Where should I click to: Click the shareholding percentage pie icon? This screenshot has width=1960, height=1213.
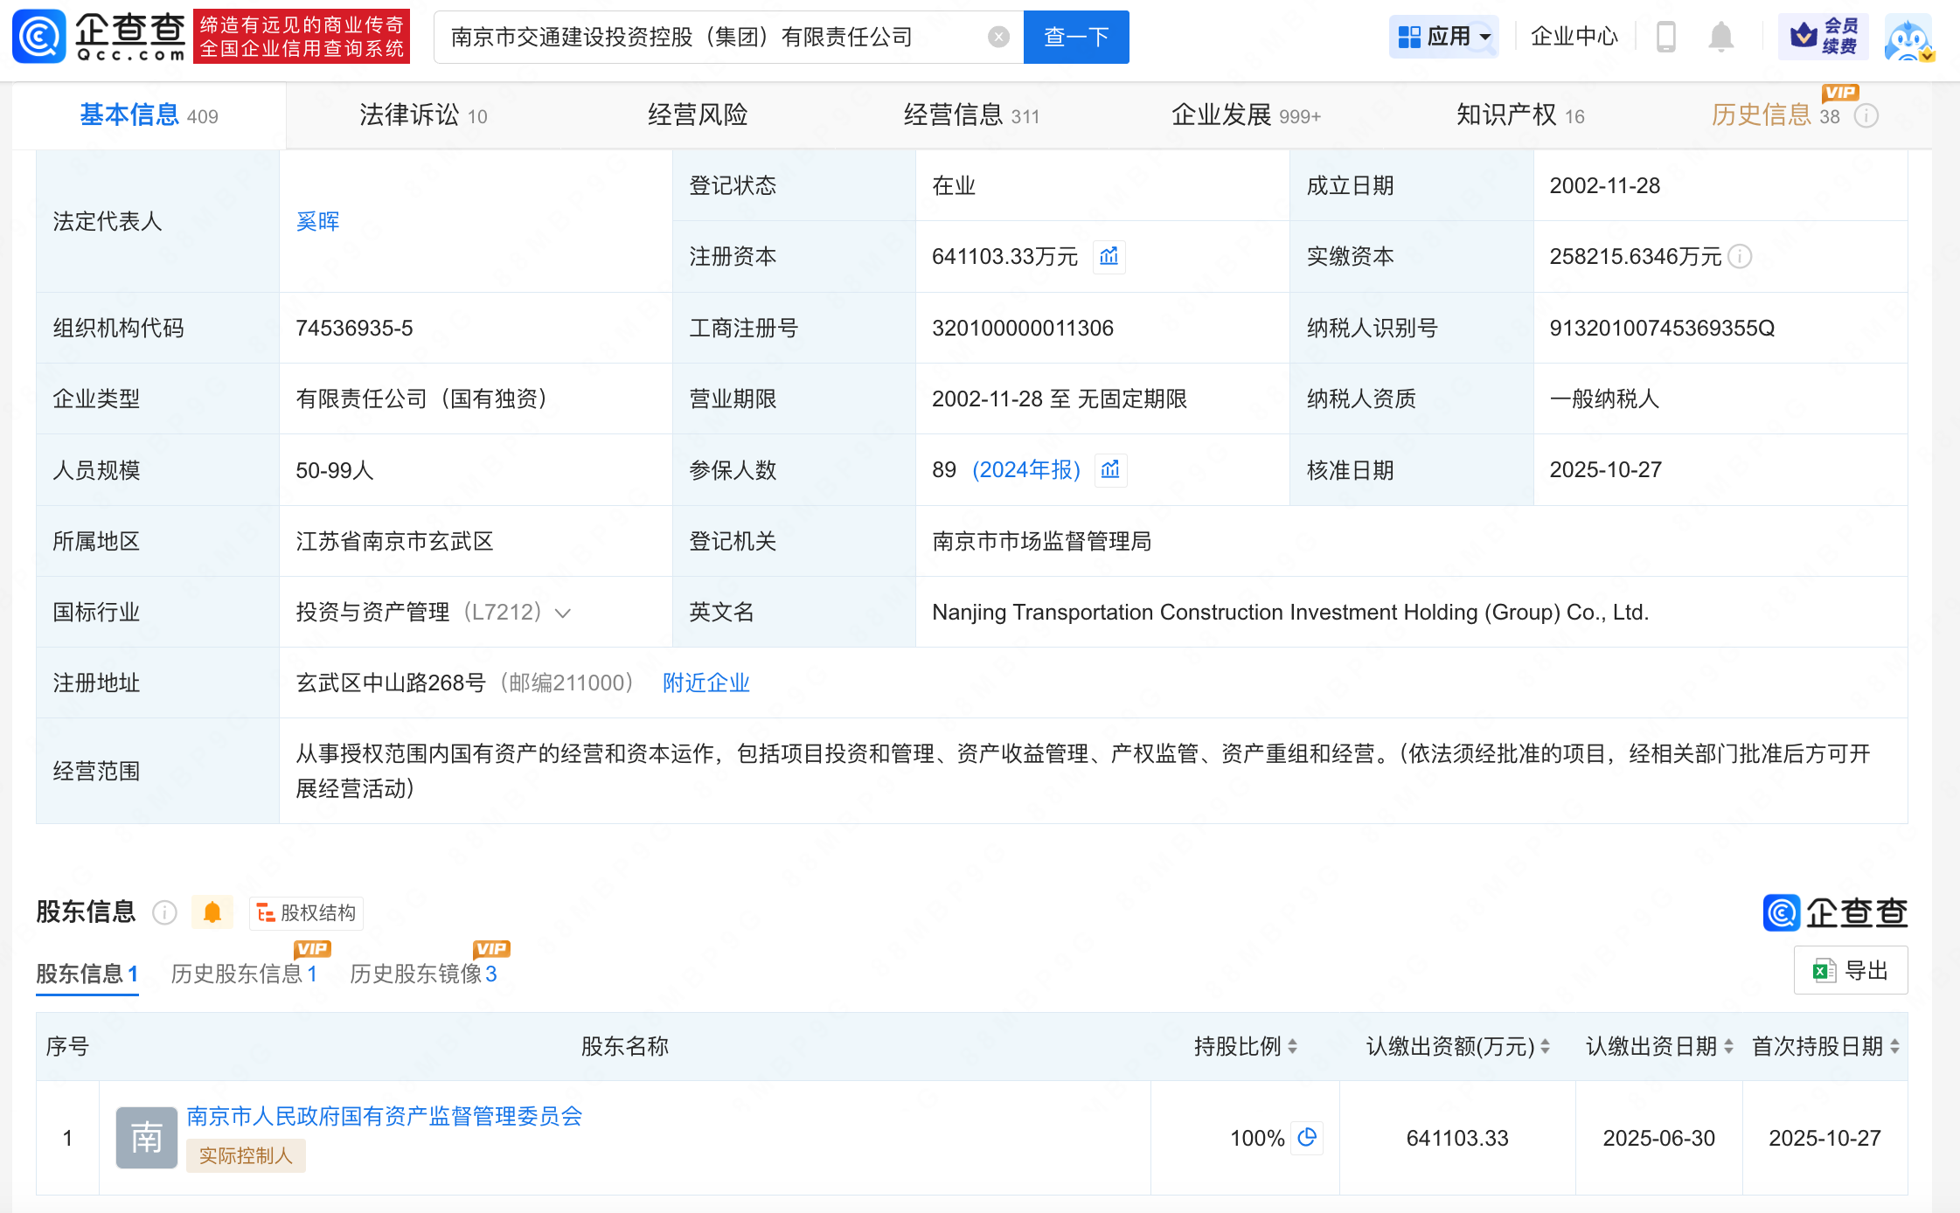coord(1307,1137)
